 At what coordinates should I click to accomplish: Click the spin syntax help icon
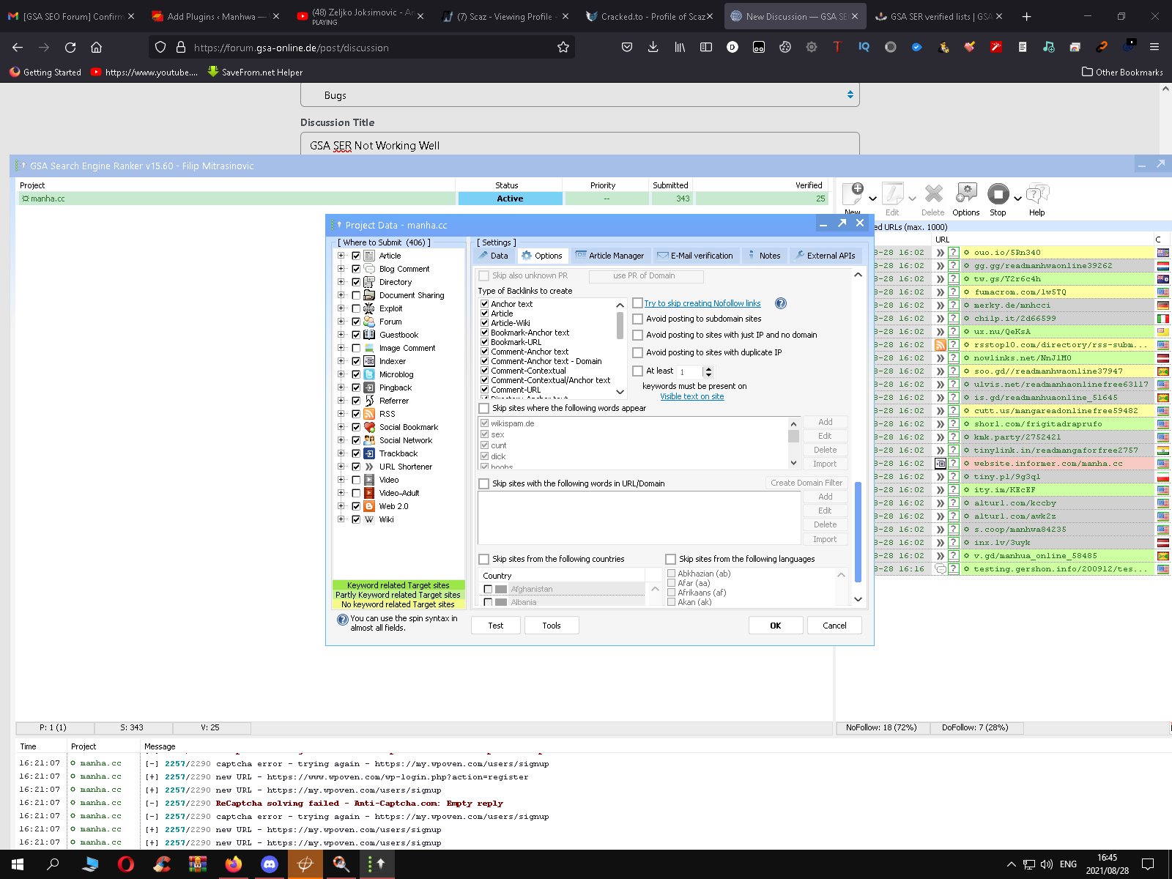[342, 620]
